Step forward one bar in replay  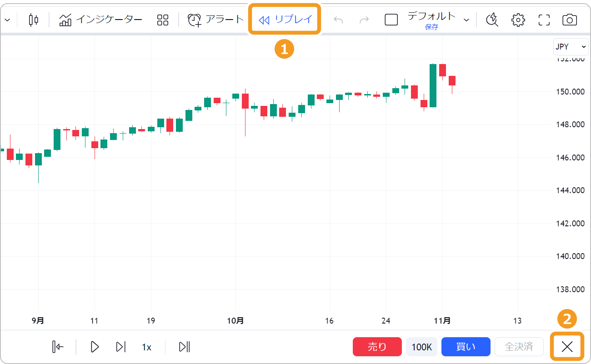(120, 347)
